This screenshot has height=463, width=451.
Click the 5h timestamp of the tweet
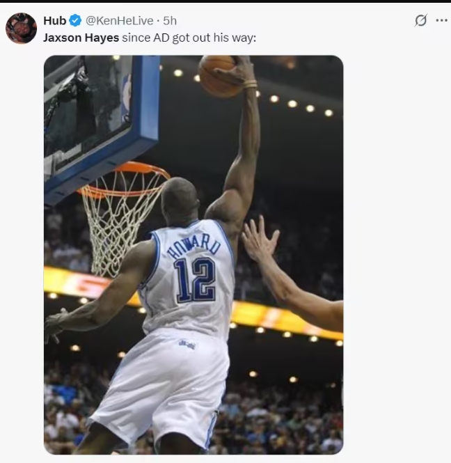point(170,21)
